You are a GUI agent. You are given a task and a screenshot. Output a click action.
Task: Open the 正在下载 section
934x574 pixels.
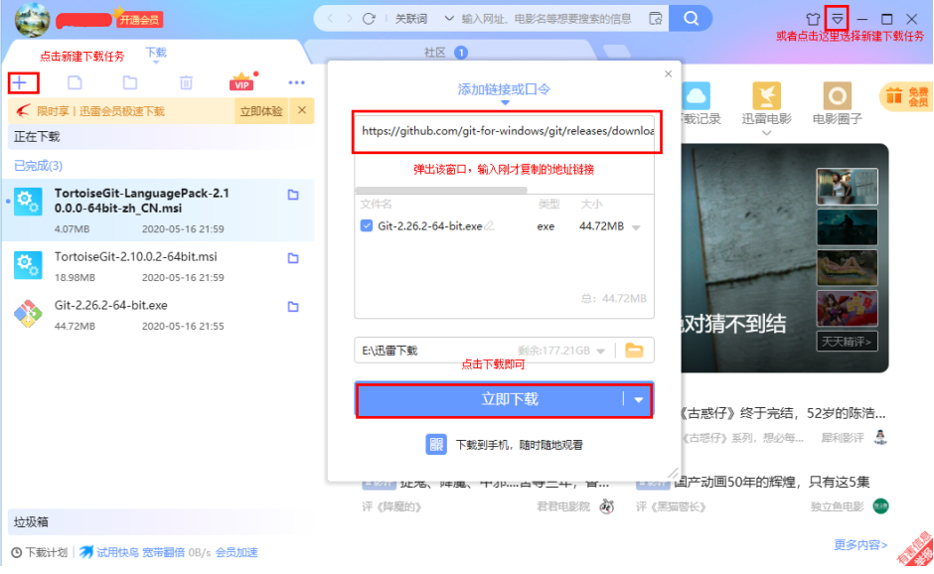pyautogui.click(x=161, y=137)
